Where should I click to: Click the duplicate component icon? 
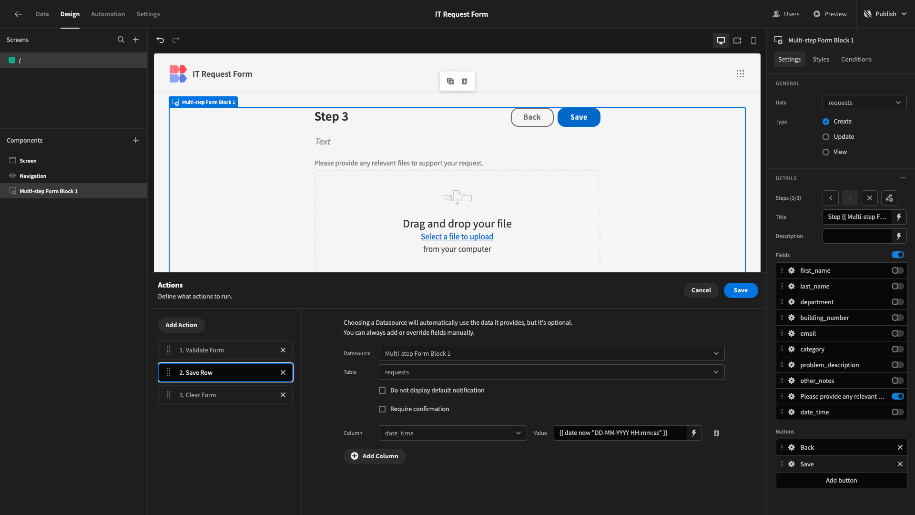[450, 81]
